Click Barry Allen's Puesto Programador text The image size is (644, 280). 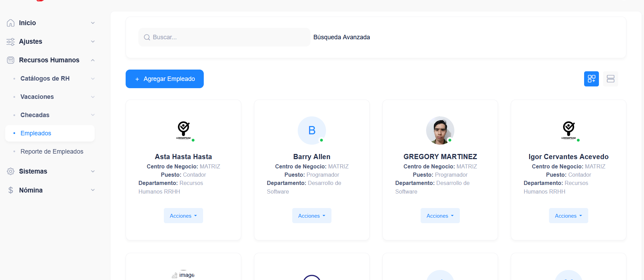pyautogui.click(x=312, y=175)
